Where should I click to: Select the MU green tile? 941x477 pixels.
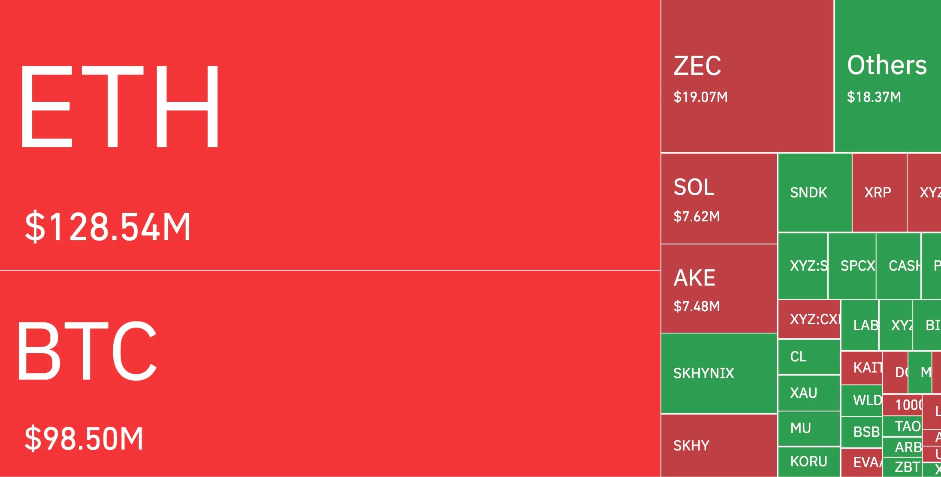tap(809, 428)
